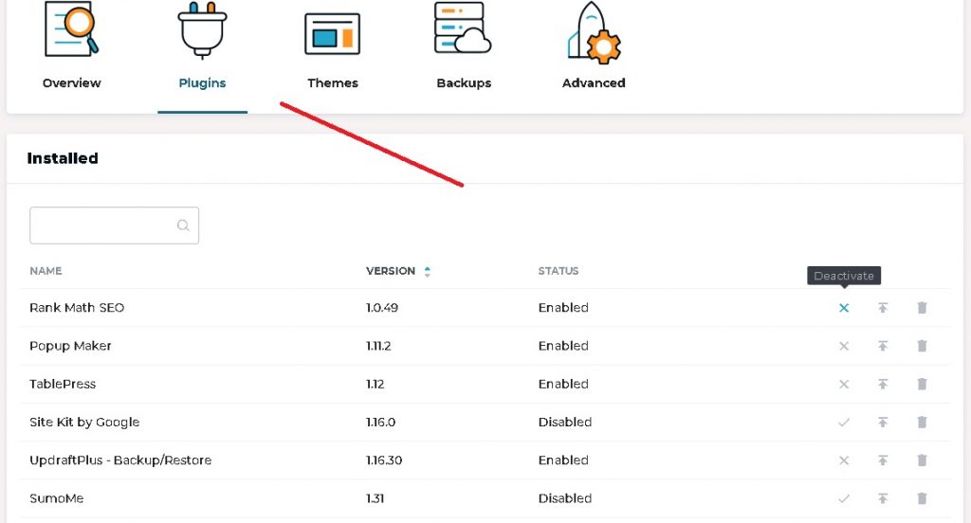Click Site Kit Disabled status
The image size is (971, 523).
(565, 423)
